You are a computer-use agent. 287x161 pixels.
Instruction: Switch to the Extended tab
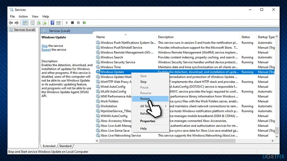pos(49,146)
